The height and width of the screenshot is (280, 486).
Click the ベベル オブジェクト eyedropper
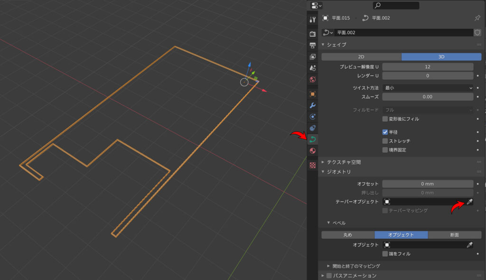469,245
